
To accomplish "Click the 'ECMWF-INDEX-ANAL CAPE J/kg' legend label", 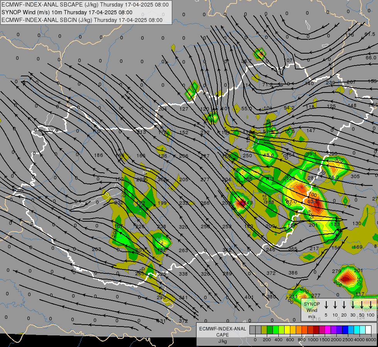I will click(222, 335).
